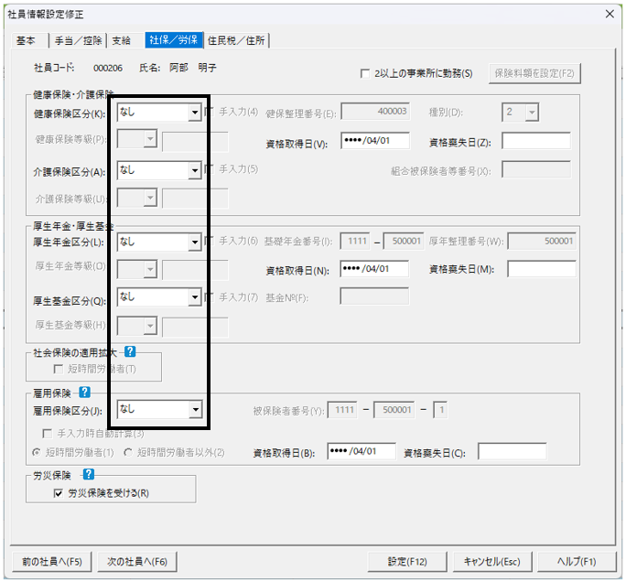Open 雇用保険区分(J) dropdown
626x582 pixels.
click(x=195, y=410)
